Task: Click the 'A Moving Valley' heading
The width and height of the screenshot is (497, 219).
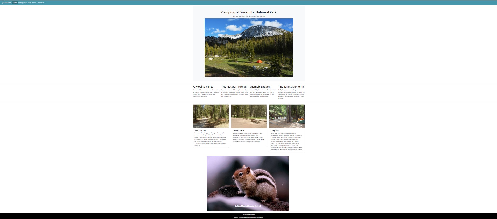Action: click(x=203, y=87)
